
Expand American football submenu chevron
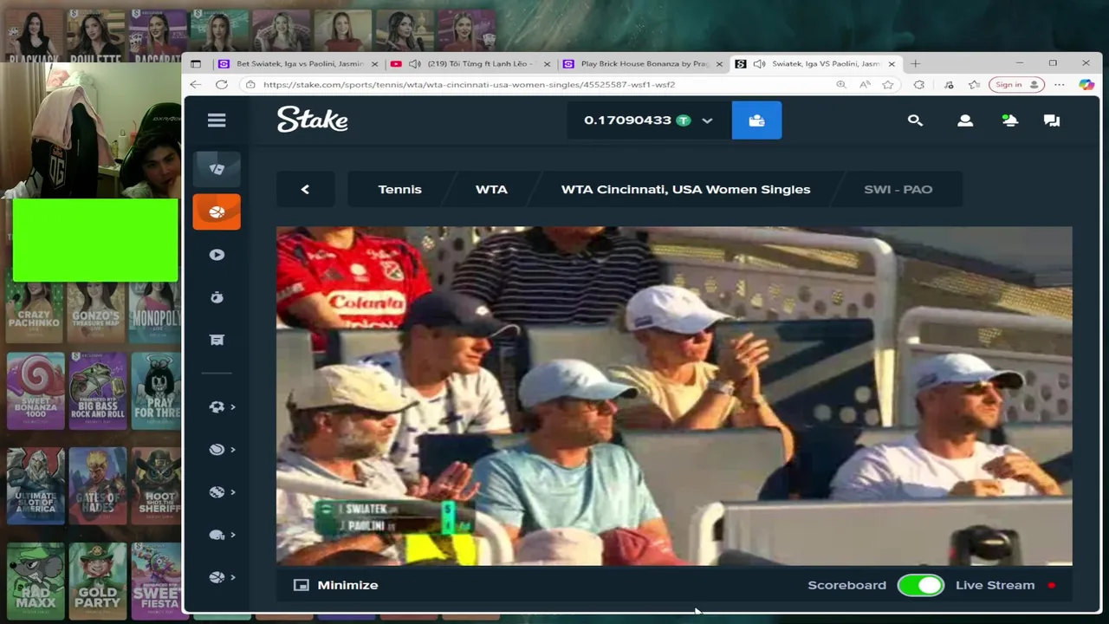tap(232, 535)
